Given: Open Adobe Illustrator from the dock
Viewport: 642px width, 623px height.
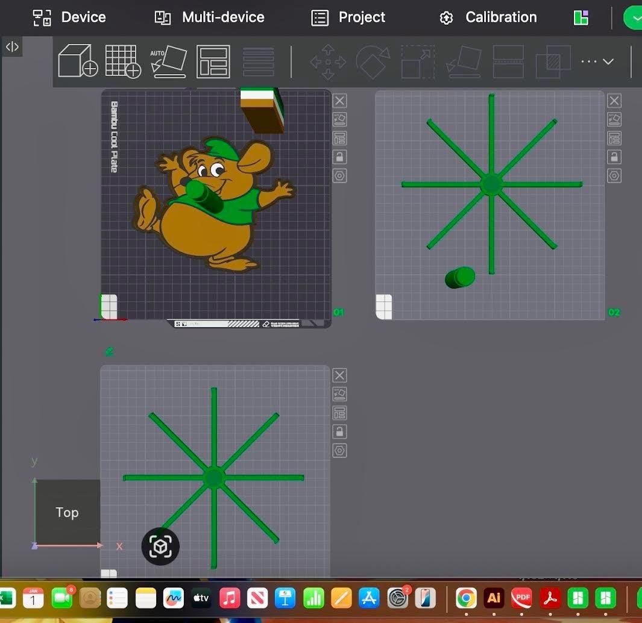Looking at the screenshot, I should coord(494,598).
